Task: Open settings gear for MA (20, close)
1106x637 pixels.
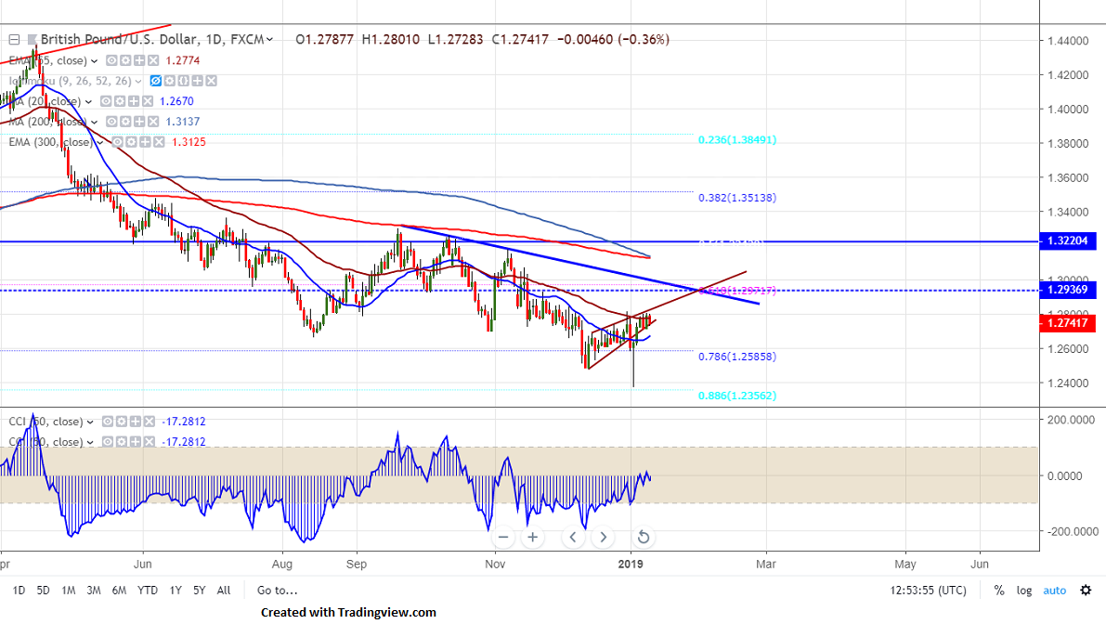Action: pos(120,101)
